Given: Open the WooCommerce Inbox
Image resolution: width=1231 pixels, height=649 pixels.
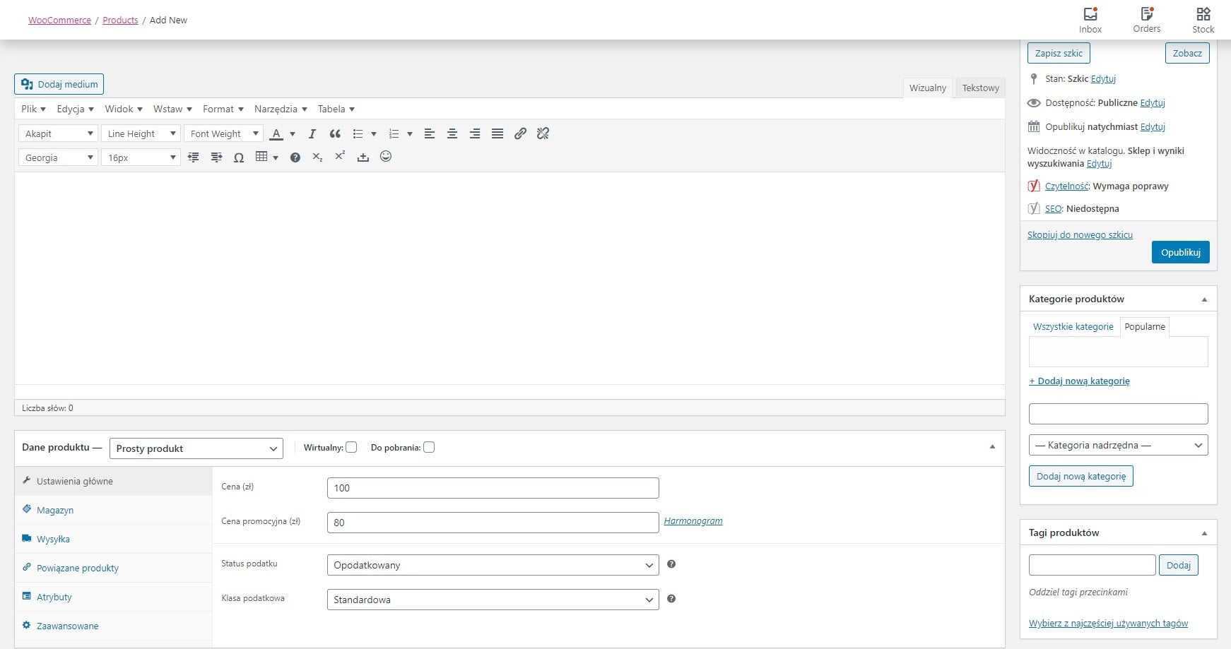Looking at the screenshot, I should (1090, 20).
